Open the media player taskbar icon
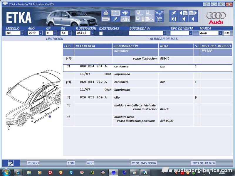The height and width of the screenshot is (176, 235). (x=40, y=172)
